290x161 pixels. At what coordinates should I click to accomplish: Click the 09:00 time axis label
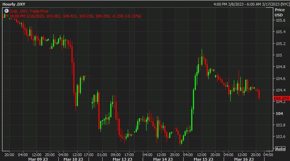click(x=115, y=154)
